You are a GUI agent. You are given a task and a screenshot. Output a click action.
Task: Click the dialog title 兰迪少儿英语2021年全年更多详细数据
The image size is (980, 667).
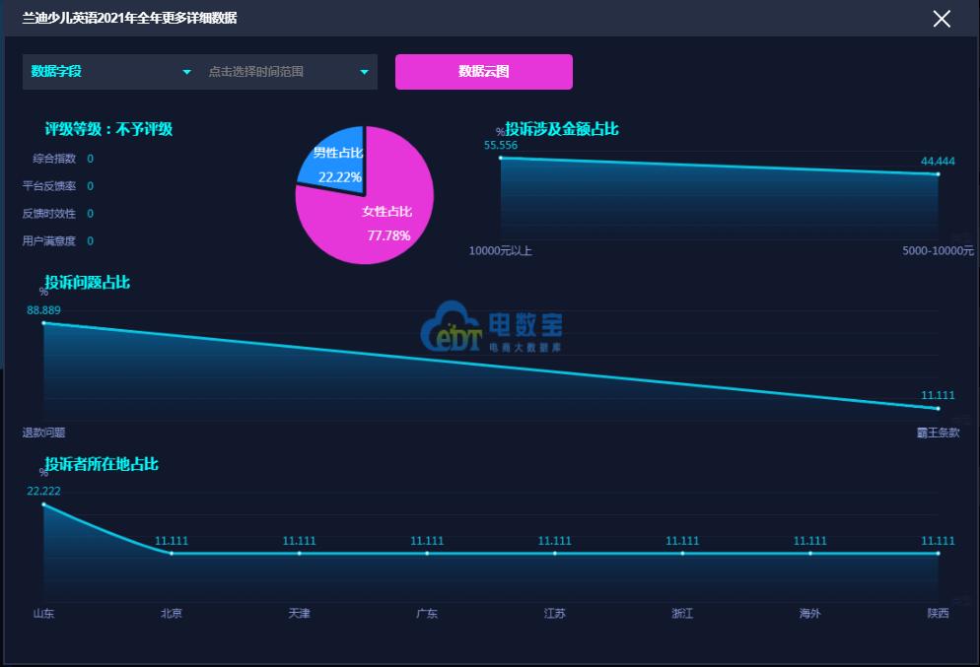coord(129,18)
